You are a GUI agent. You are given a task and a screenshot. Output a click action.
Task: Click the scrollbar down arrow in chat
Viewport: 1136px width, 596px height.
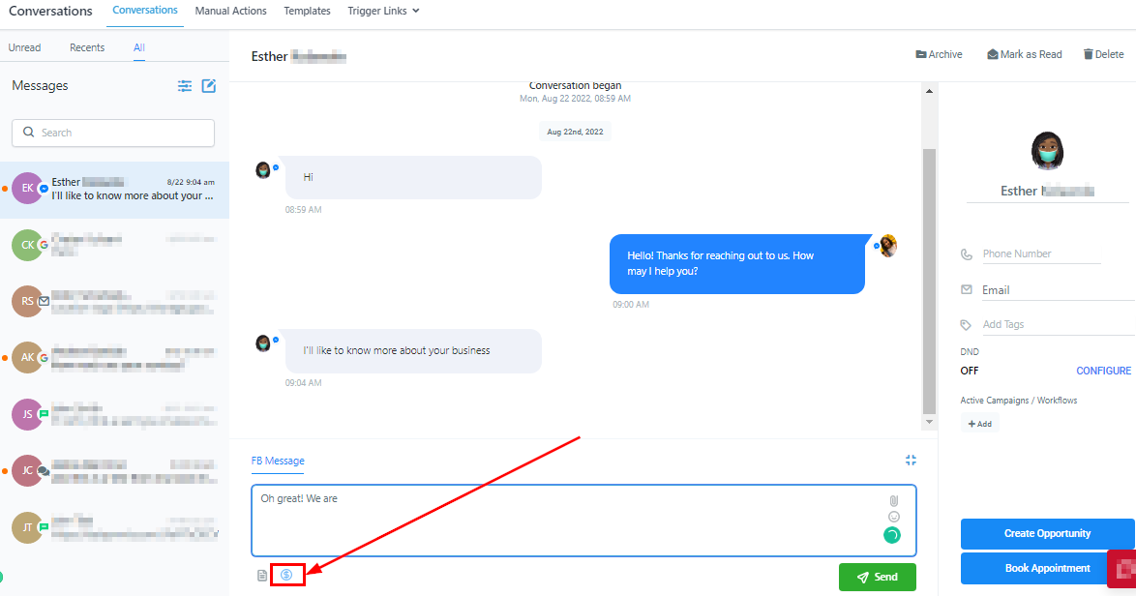coord(930,422)
